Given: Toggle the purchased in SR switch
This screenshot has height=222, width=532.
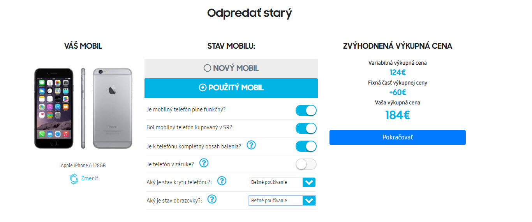Looking at the screenshot, I should click(x=306, y=128).
